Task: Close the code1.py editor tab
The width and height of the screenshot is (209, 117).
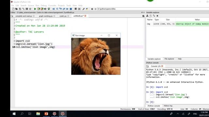Action: point(68,16)
